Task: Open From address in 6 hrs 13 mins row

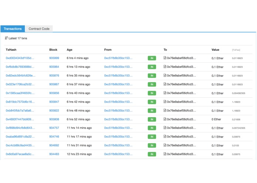Action: (118, 67)
